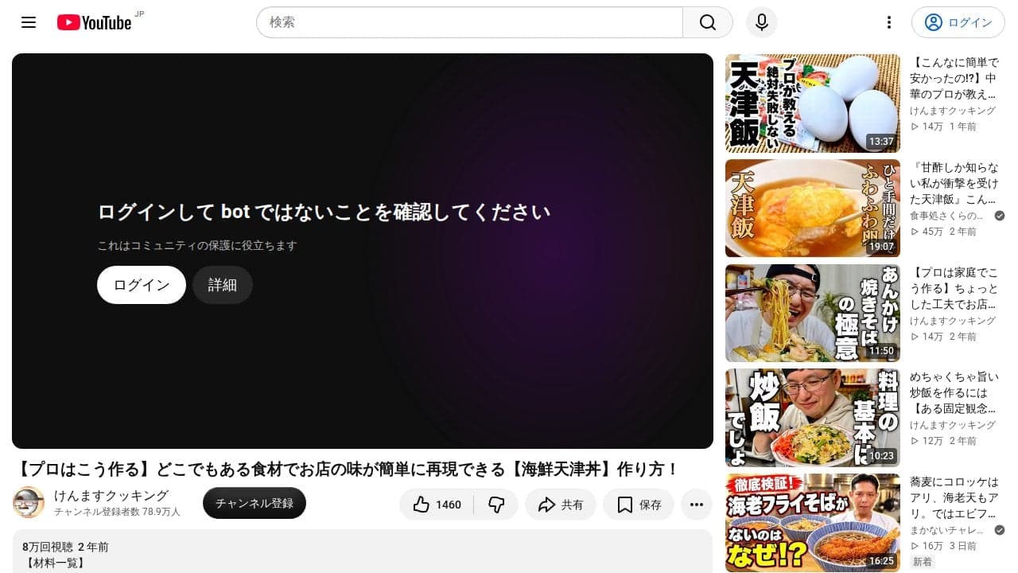Click the 保存 save button
The height and width of the screenshot is (573, 1018).
click(639, 505)
